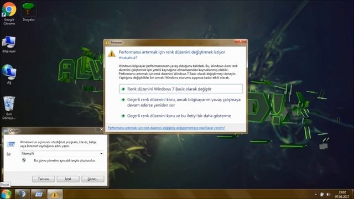Click the Run program icon inside the Çalıştır dialog
Screen dimensions: 354x199
click(x=11, y=144)
